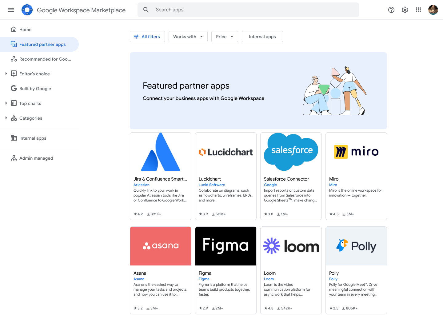Click the Salesforce cloud logo
The height and width of the screenshot is (315, 443).
point(291,152)
